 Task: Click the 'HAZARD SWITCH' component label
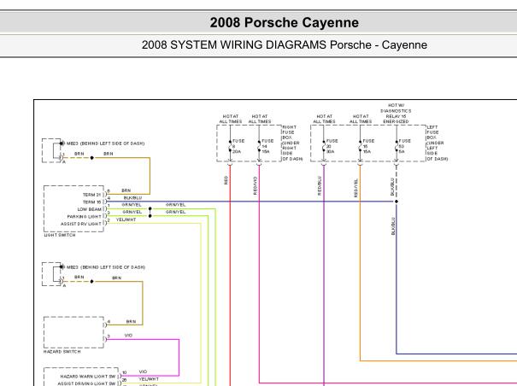(62, 352)
